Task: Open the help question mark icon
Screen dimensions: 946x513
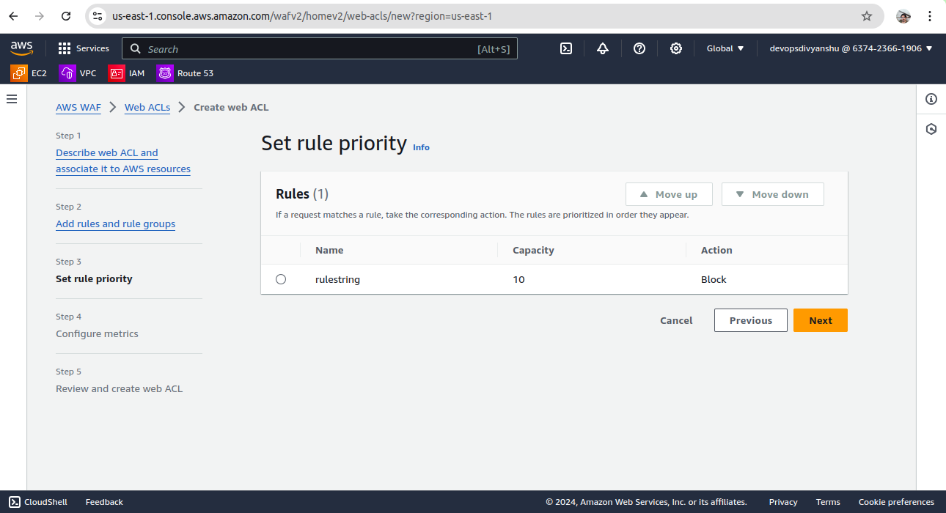Action: coord(639,48)
